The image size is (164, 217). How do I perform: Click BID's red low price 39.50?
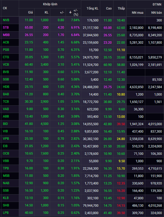tap(121, 124)
